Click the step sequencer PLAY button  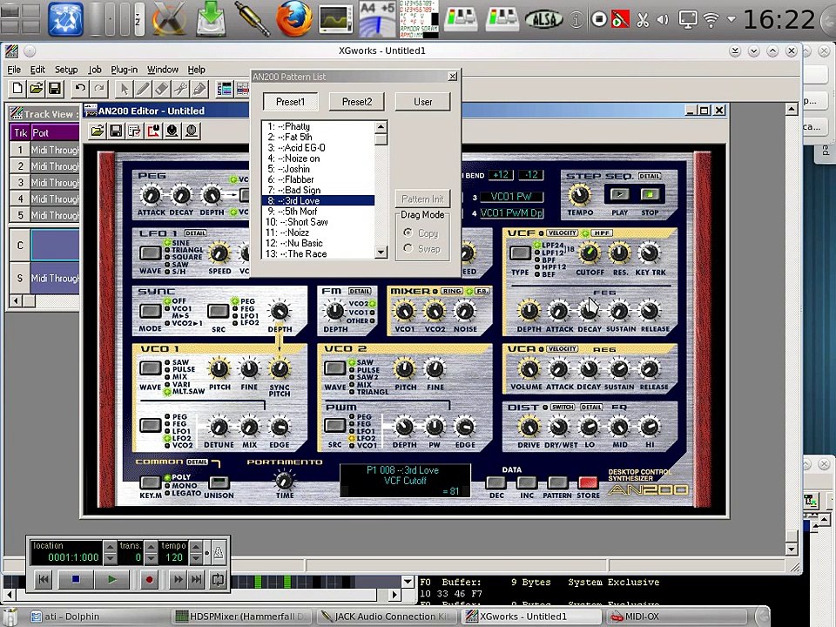click(619, 194)
